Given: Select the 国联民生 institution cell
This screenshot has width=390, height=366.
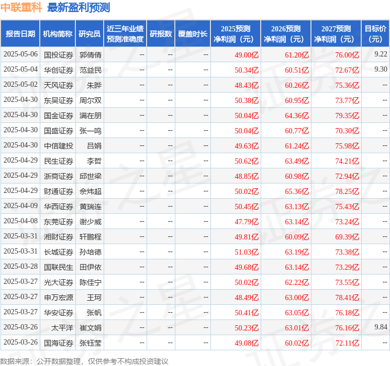Looking at the screenshot, I should click(x=59, y=267).
